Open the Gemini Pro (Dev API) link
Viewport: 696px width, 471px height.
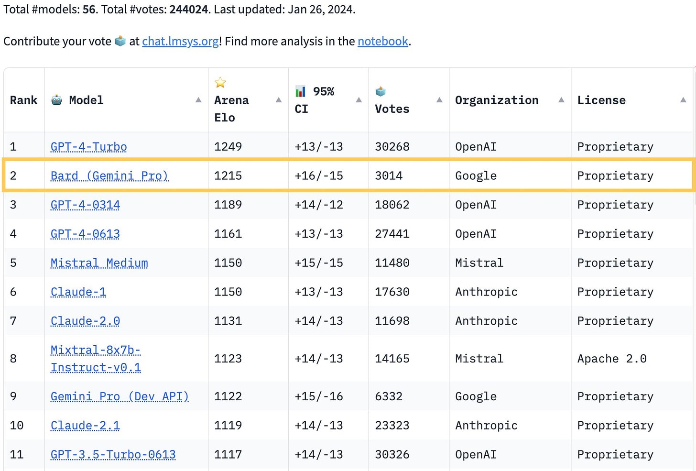120,396
